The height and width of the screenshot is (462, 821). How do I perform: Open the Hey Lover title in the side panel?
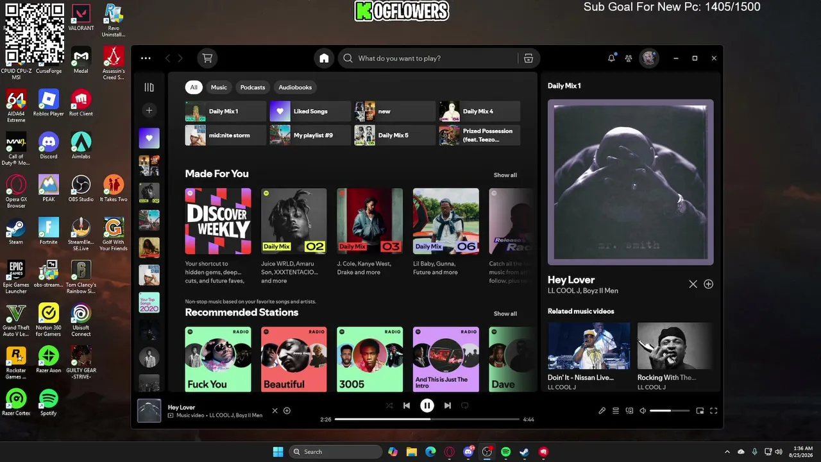(x=571, y=280)
